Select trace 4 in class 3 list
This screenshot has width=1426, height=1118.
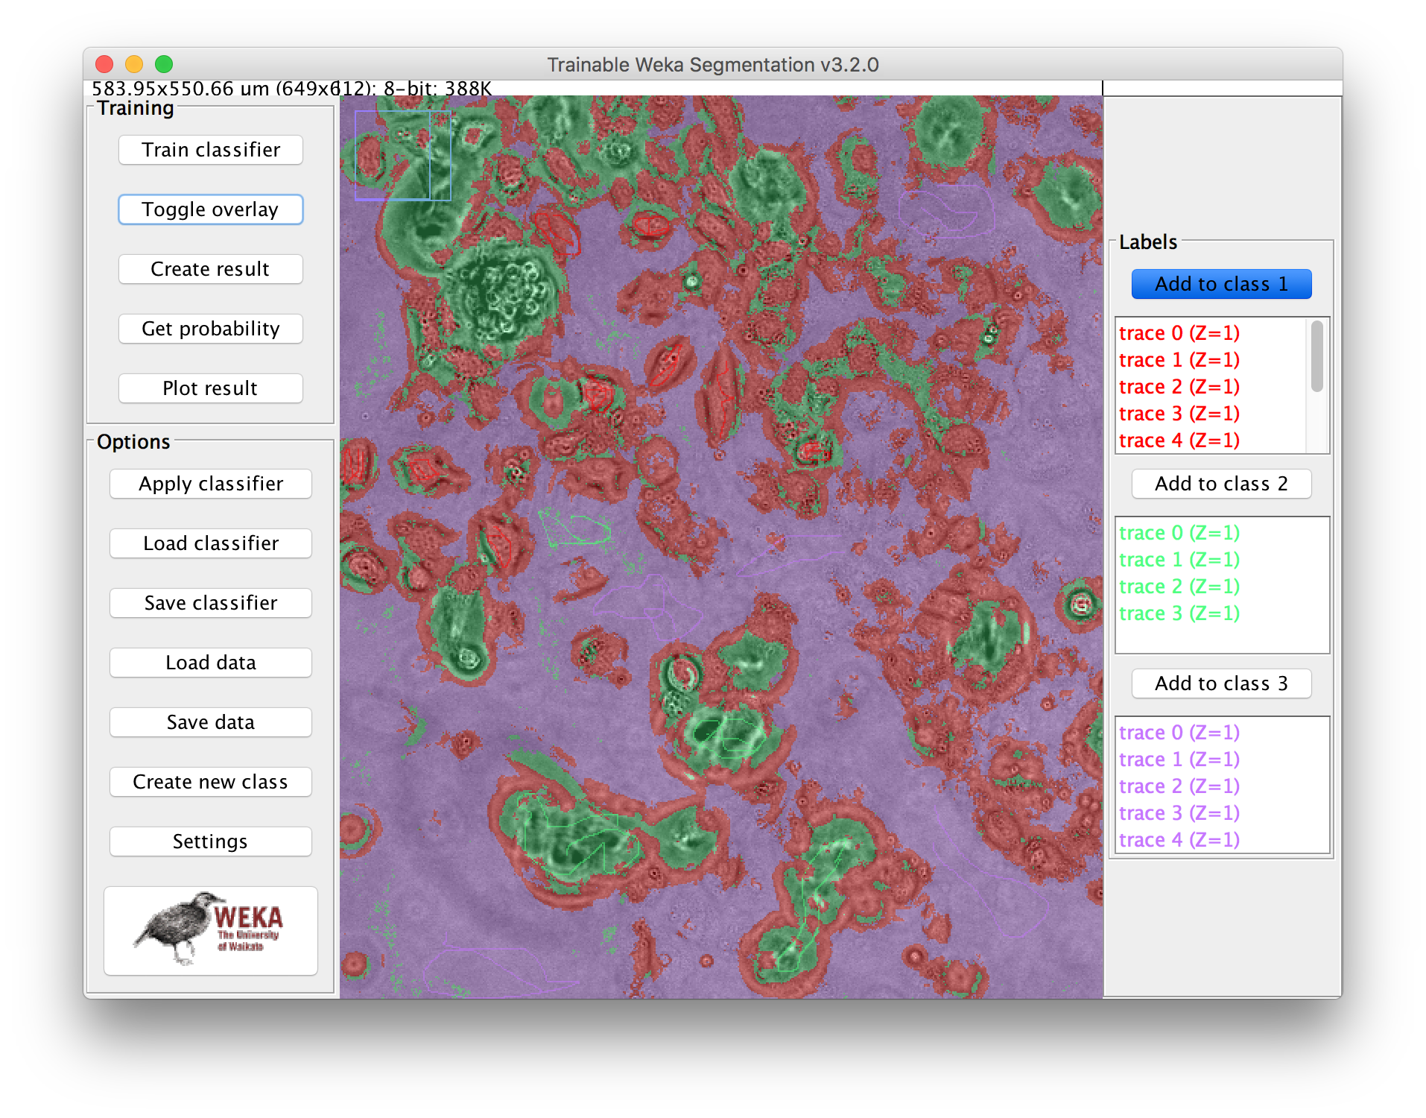(1179, 839)
